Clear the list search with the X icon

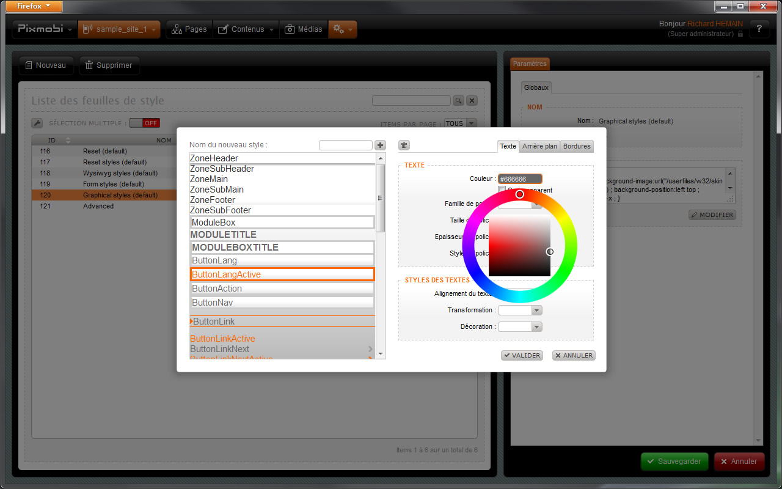472,101
